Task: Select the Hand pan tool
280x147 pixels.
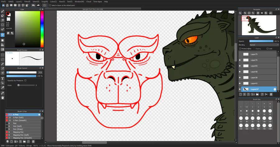Action: pos(2,98)
